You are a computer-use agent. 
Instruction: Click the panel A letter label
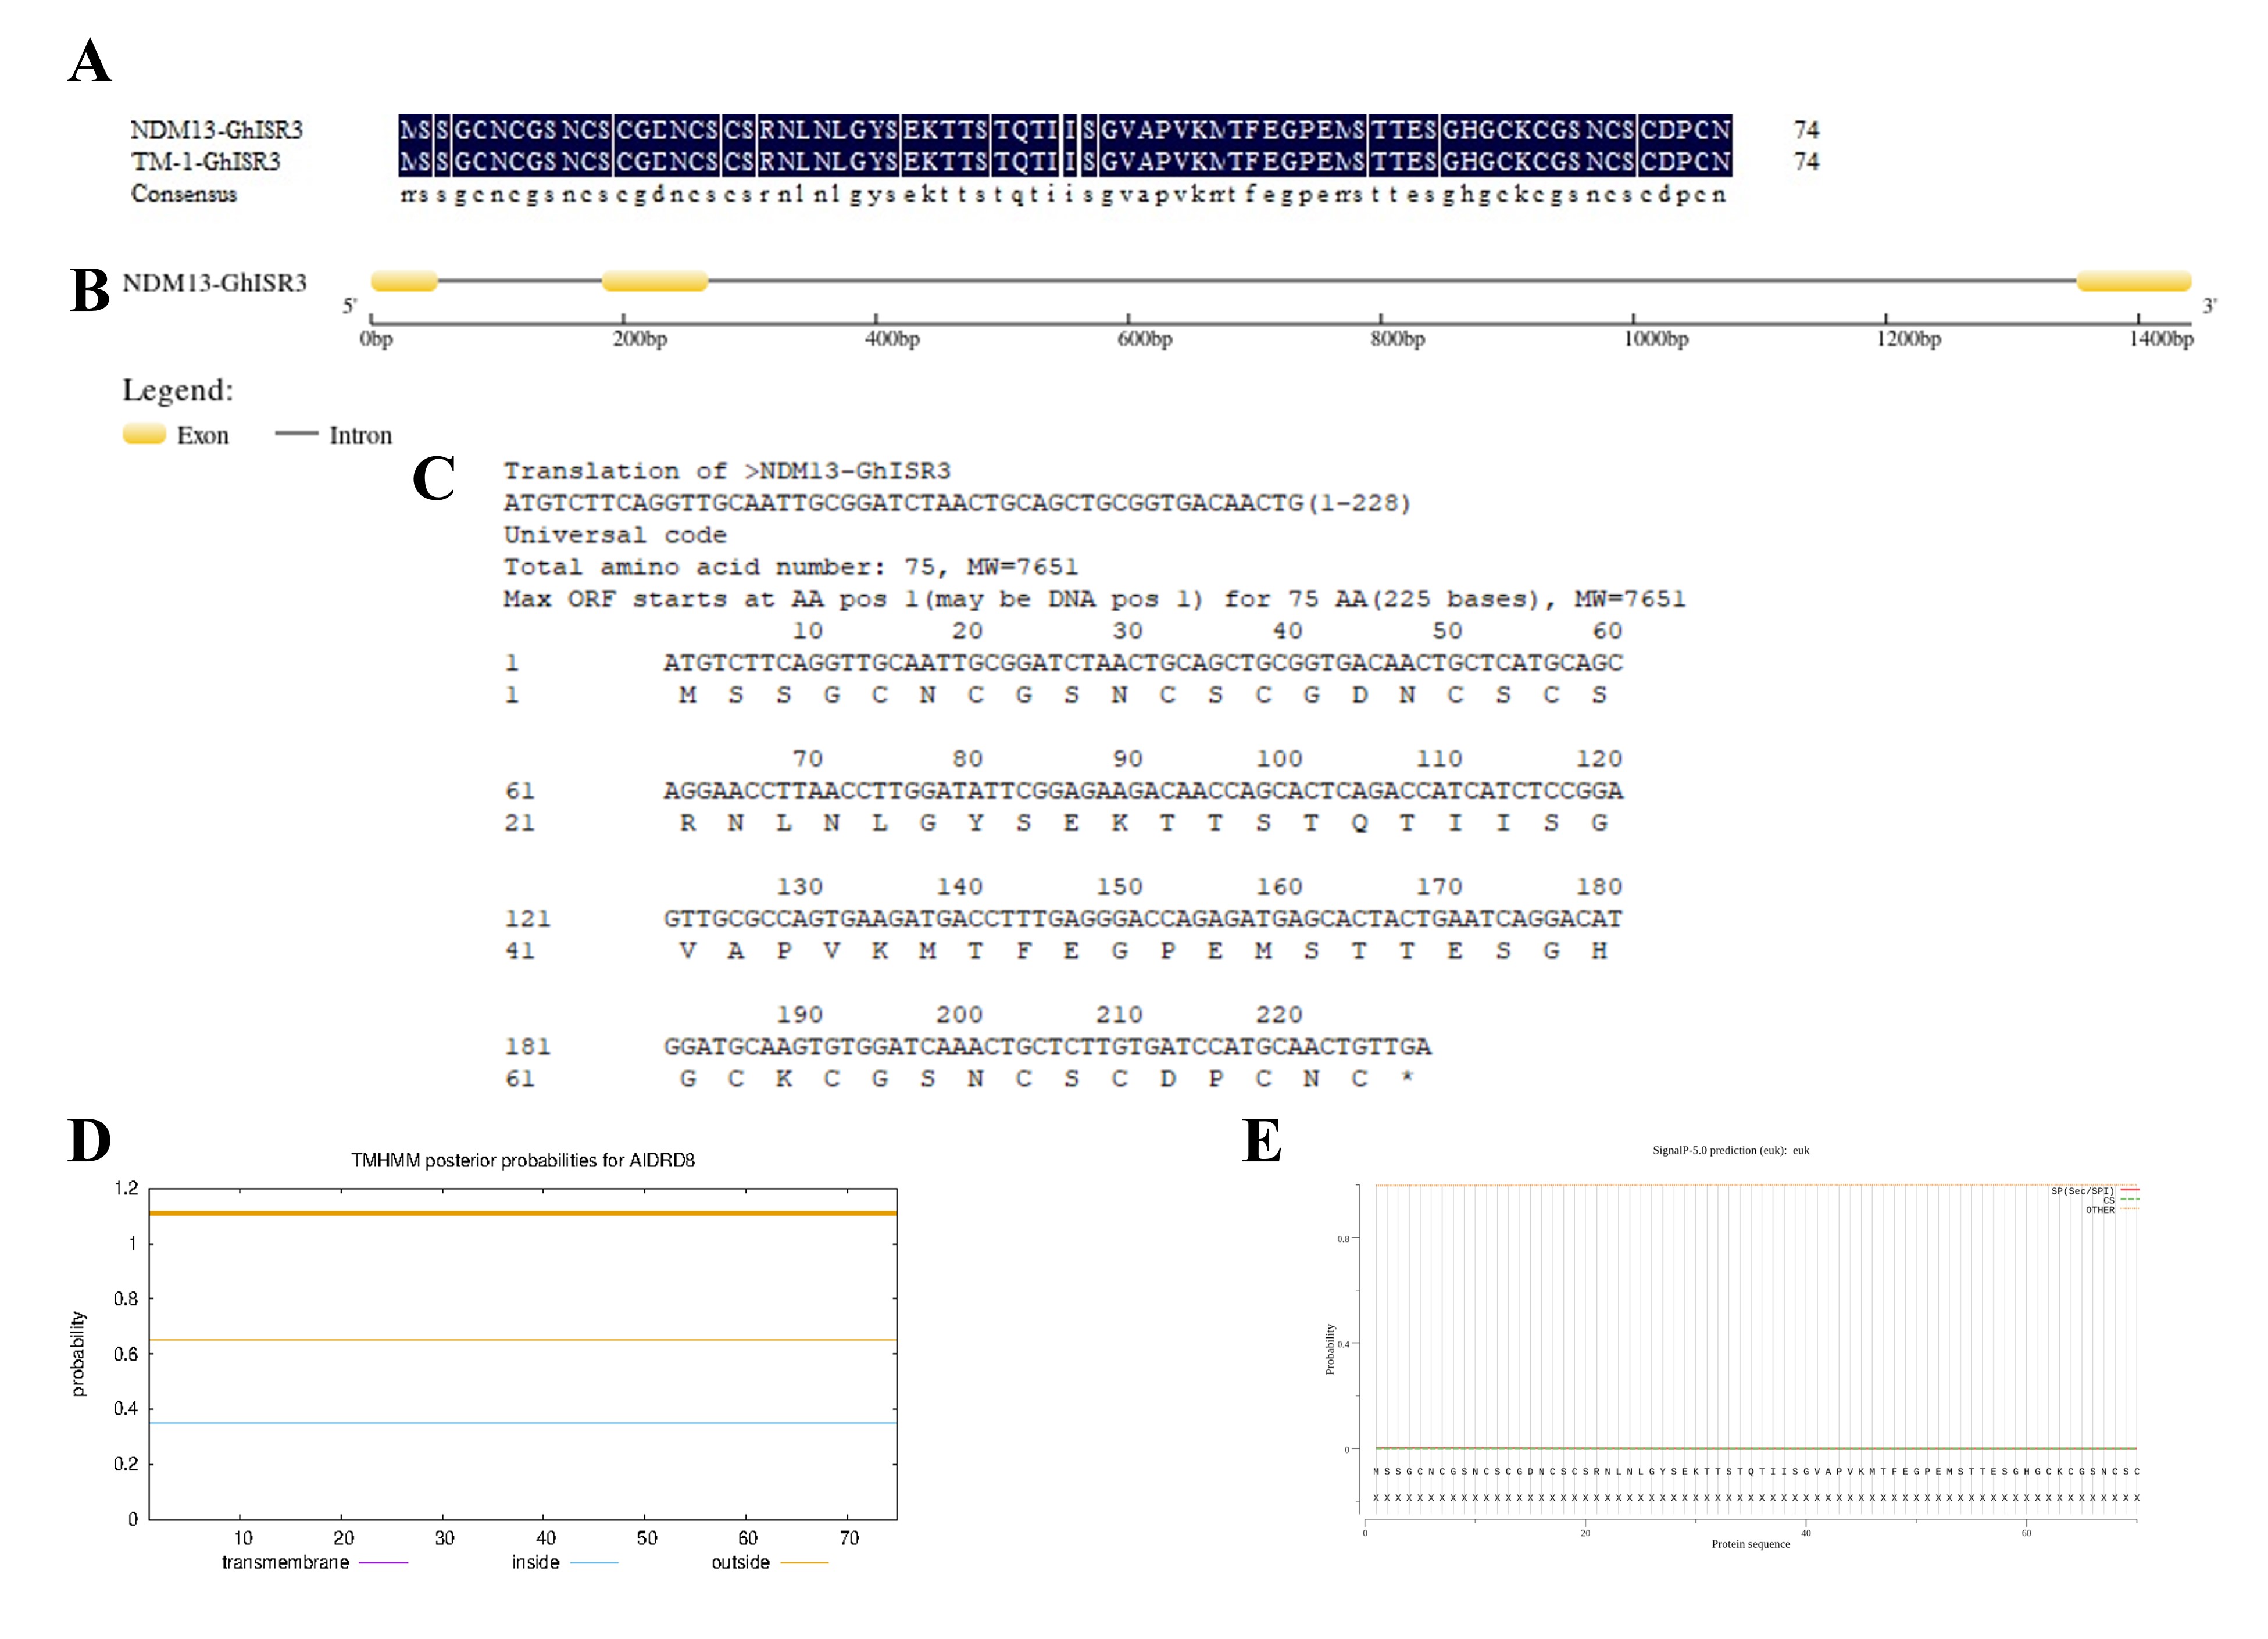[x=89, y=61]
